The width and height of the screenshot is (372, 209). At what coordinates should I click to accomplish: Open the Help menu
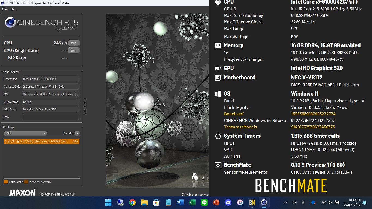(14, 9)
